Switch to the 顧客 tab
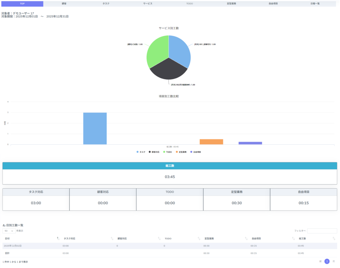 pos(64,4)
